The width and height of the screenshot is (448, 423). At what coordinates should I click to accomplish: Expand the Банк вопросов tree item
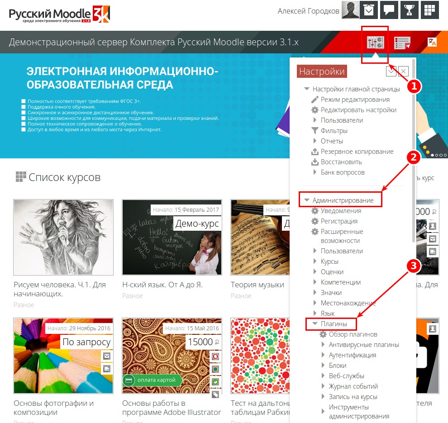(315, 172)
